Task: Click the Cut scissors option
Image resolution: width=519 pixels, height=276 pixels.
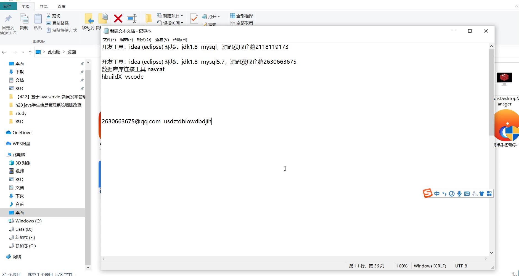Action: (54, 16)
